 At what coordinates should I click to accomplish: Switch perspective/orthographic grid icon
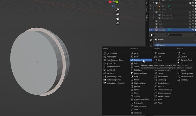tap(118, 23)
